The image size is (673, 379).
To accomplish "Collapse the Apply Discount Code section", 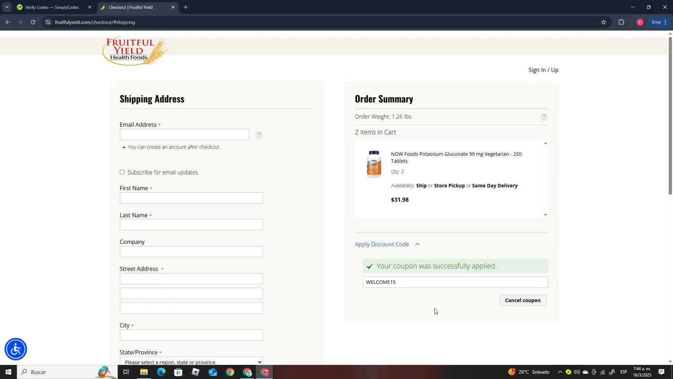I will point(417,244).
